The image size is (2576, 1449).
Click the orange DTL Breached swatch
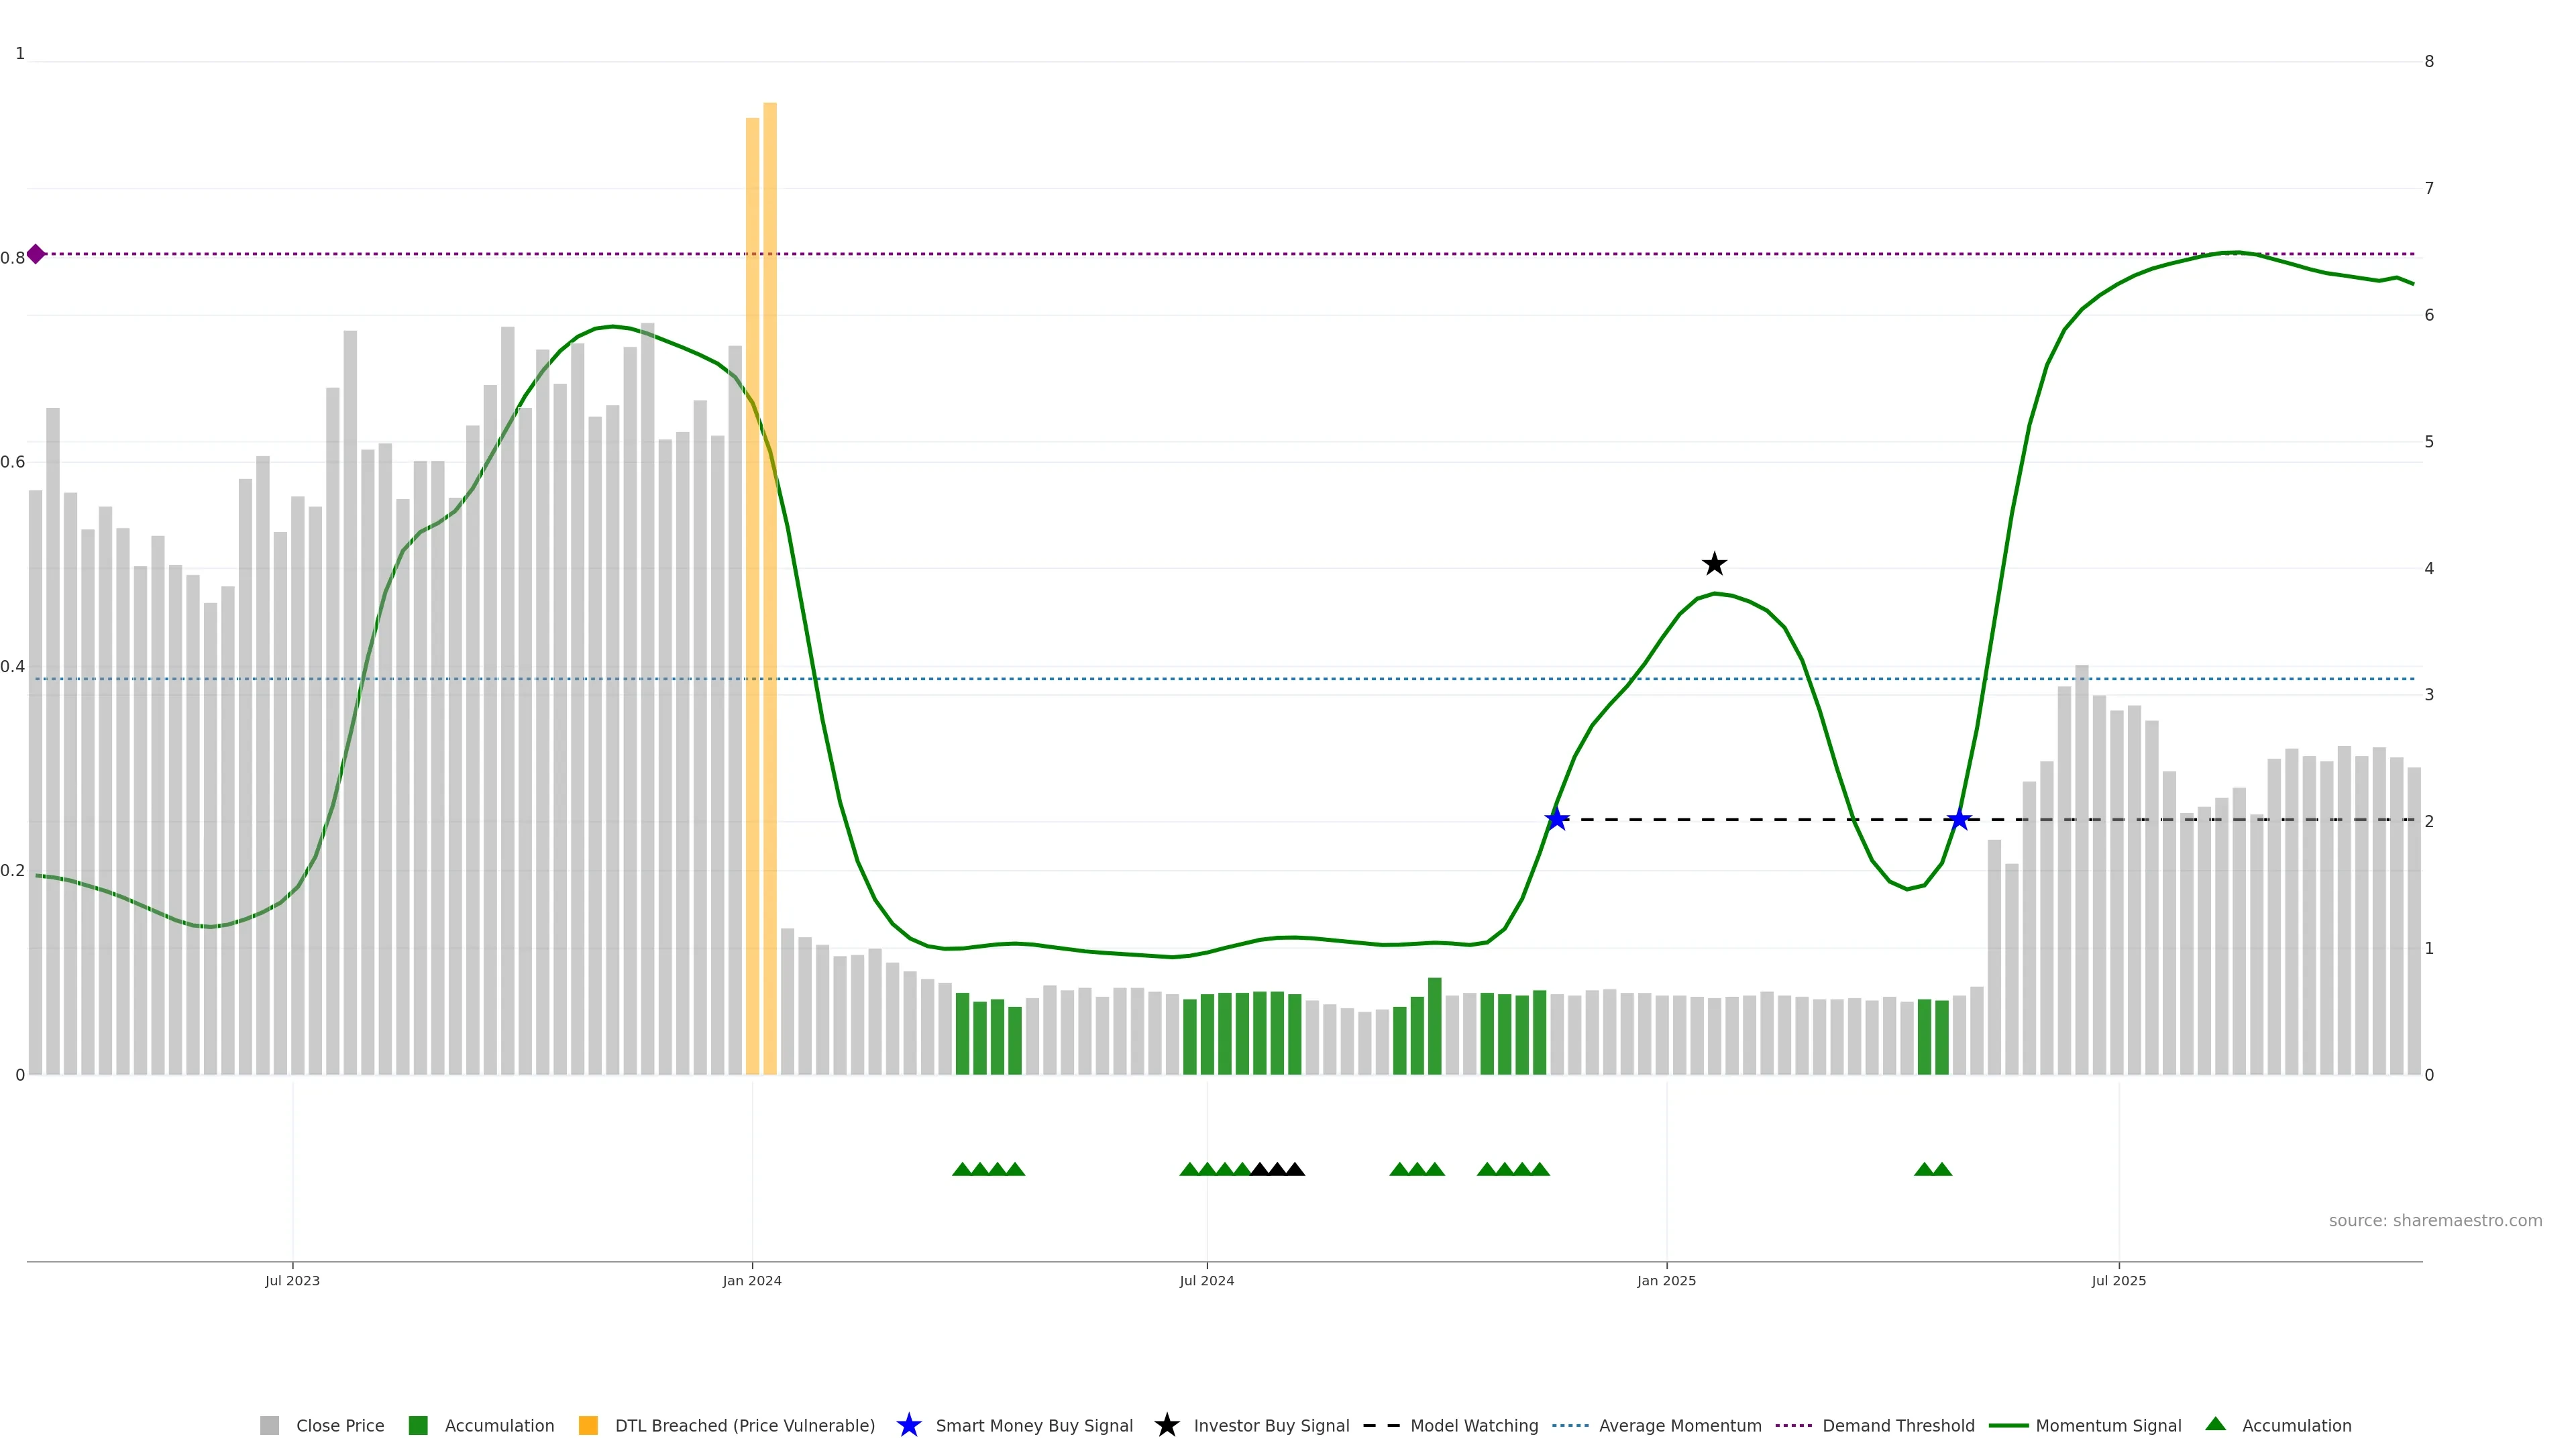click(588, 1426)
